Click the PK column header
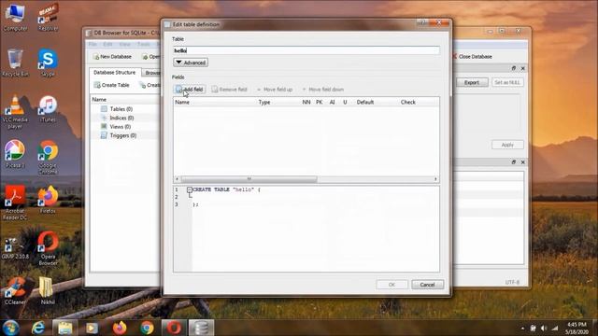Image resolution: width=598 pixels, height=336 pixels. pos(320,102)
